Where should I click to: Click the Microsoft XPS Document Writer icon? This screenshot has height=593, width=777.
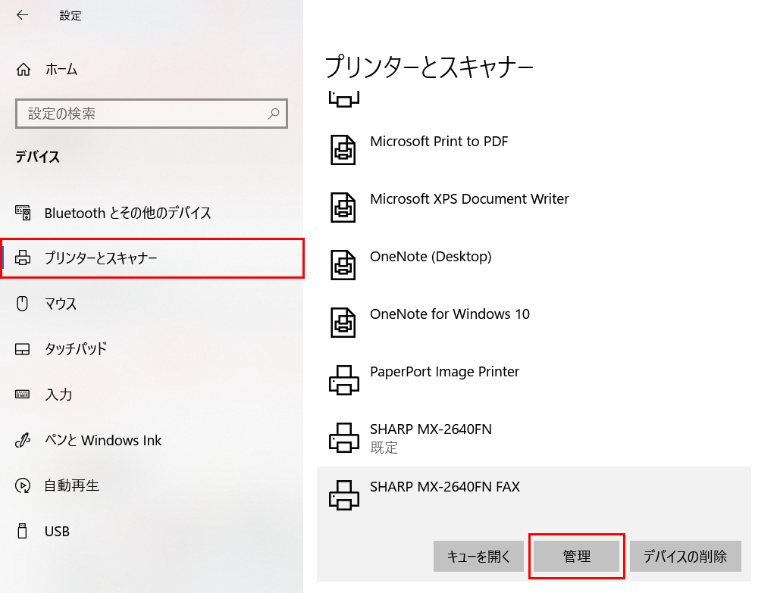tap(345, 207)
